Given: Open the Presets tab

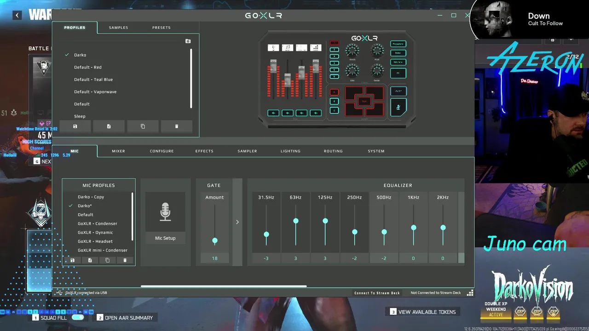Looking at the screenshot, I should coord(162,28).
